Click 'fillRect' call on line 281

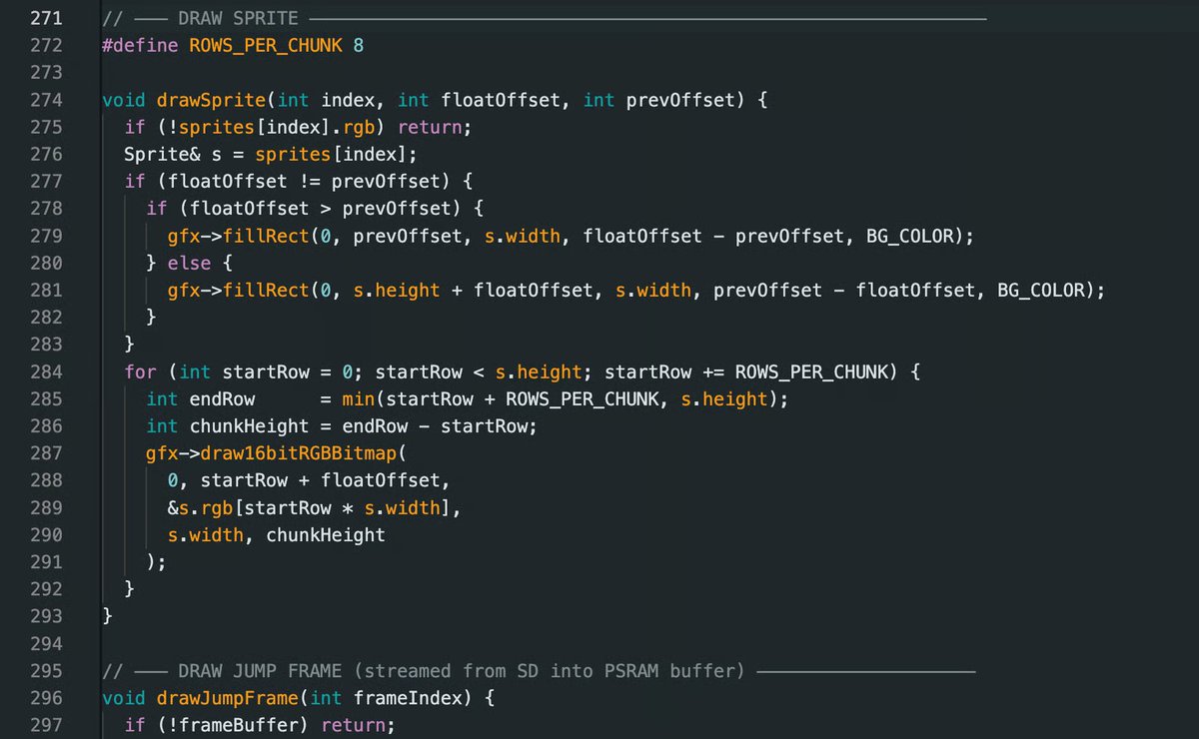pyautogui.click(x=266, y=290)
